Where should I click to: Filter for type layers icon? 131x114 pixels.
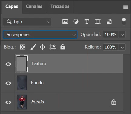point(87,22)
